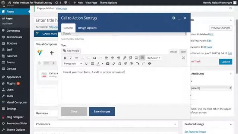Justify the text alignment

[92, 64]
